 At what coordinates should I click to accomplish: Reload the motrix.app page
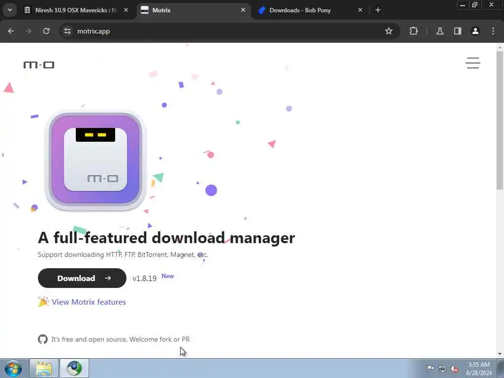coord(46,31)
